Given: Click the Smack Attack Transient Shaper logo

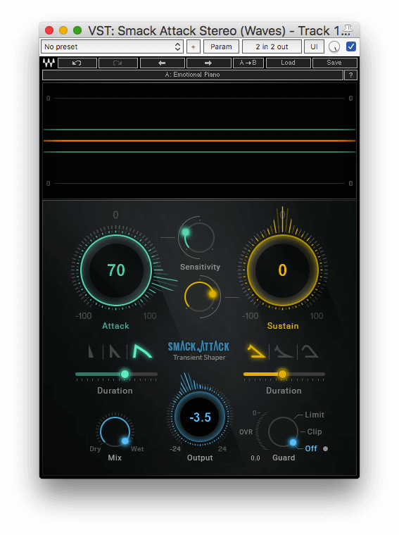Looking at the screenshot, I should point(199,351).
